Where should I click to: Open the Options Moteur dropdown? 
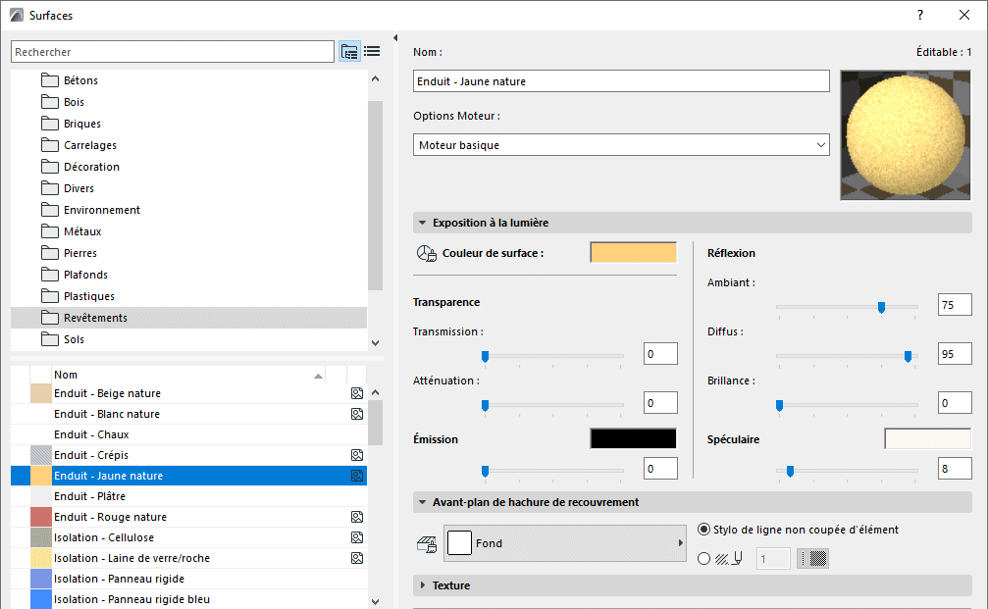click(x=621, y=145)
